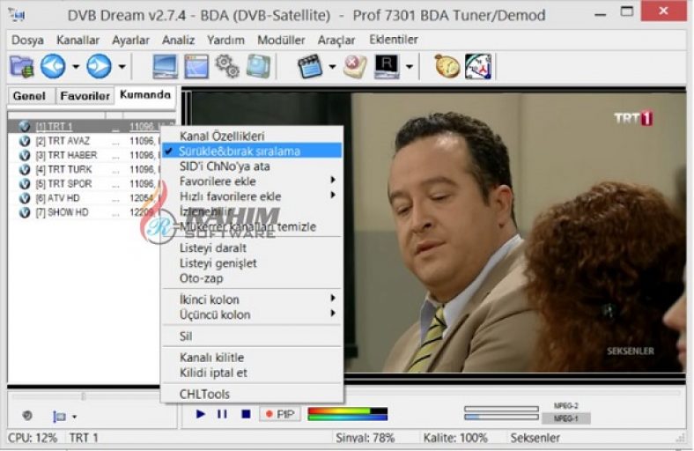694x451 pixels.
Task: Go to previous channel with left arrow icon
Action: point(53,66)
